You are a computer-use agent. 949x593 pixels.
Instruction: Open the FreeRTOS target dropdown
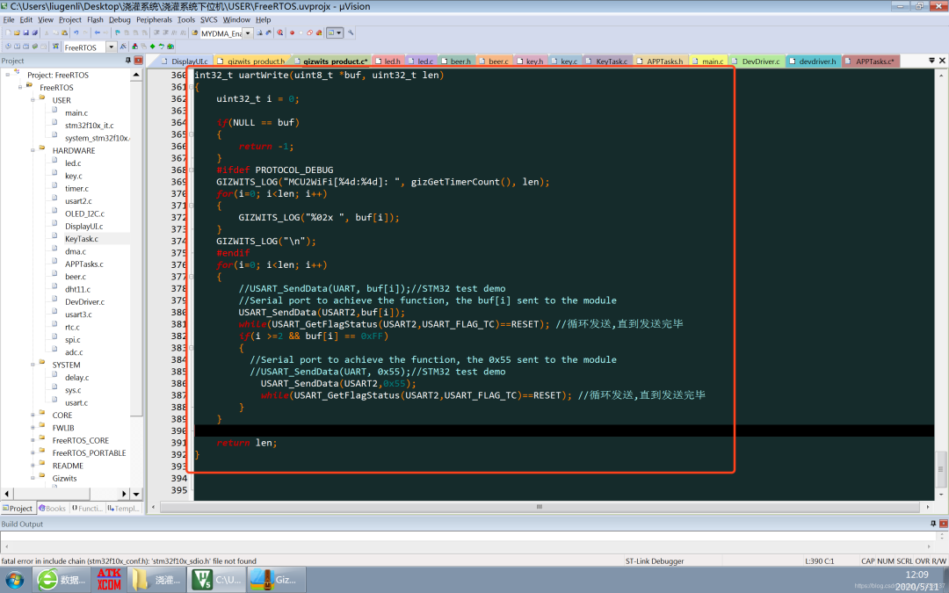pos(111,47)
